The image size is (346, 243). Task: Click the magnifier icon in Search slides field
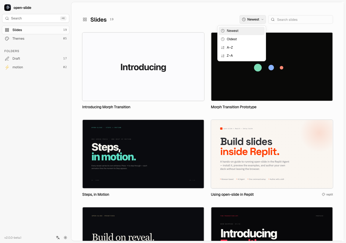click(273, 19)
